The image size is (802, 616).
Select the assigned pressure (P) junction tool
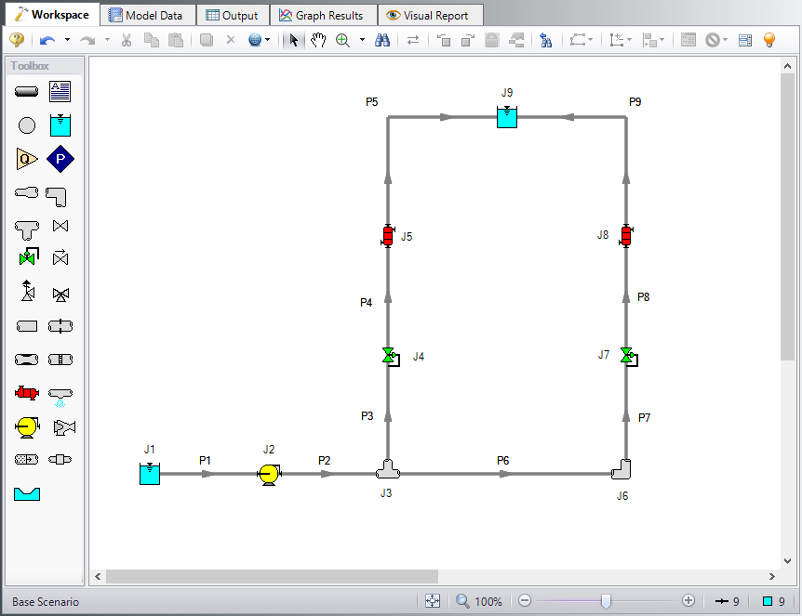60,159
